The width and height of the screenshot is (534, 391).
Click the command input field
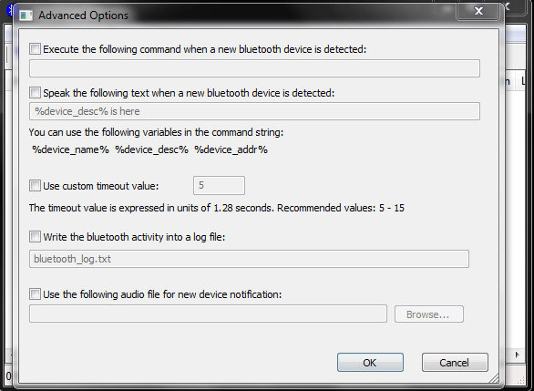tap(254, 68)
